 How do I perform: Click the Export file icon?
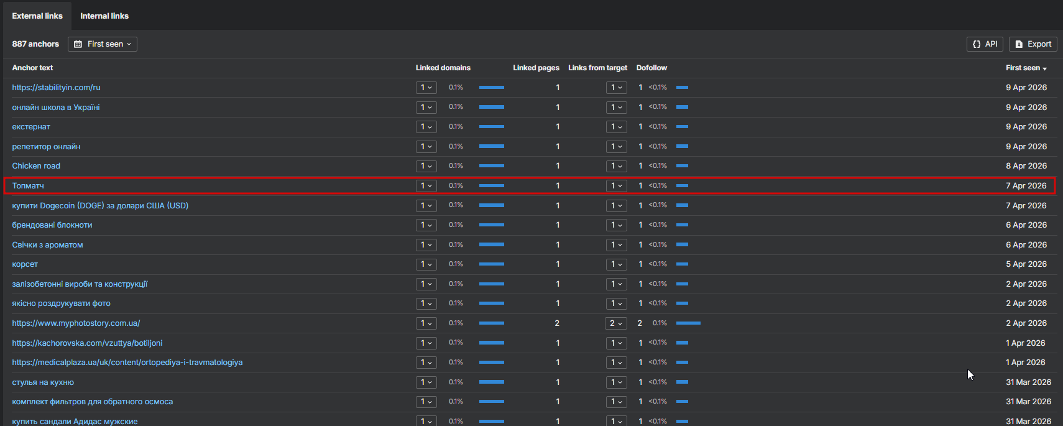[x=1019, y=44]
